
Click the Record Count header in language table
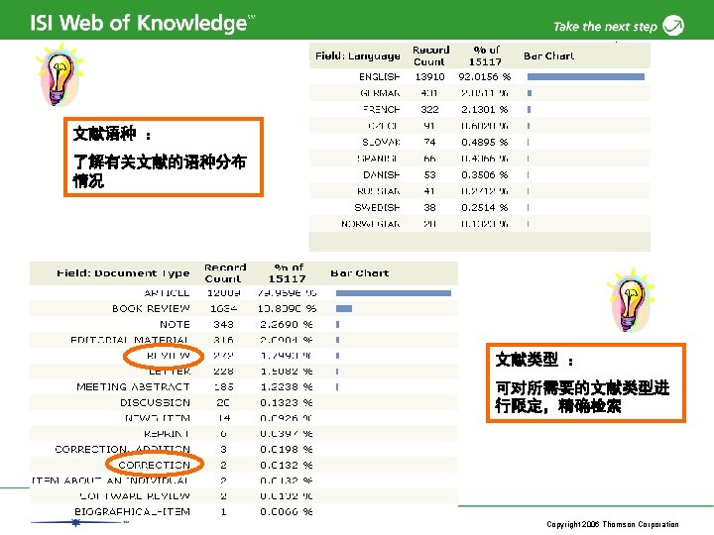click(x=430, y=55)
